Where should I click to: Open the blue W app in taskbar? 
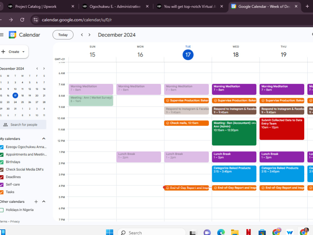(x=290, y=232)
